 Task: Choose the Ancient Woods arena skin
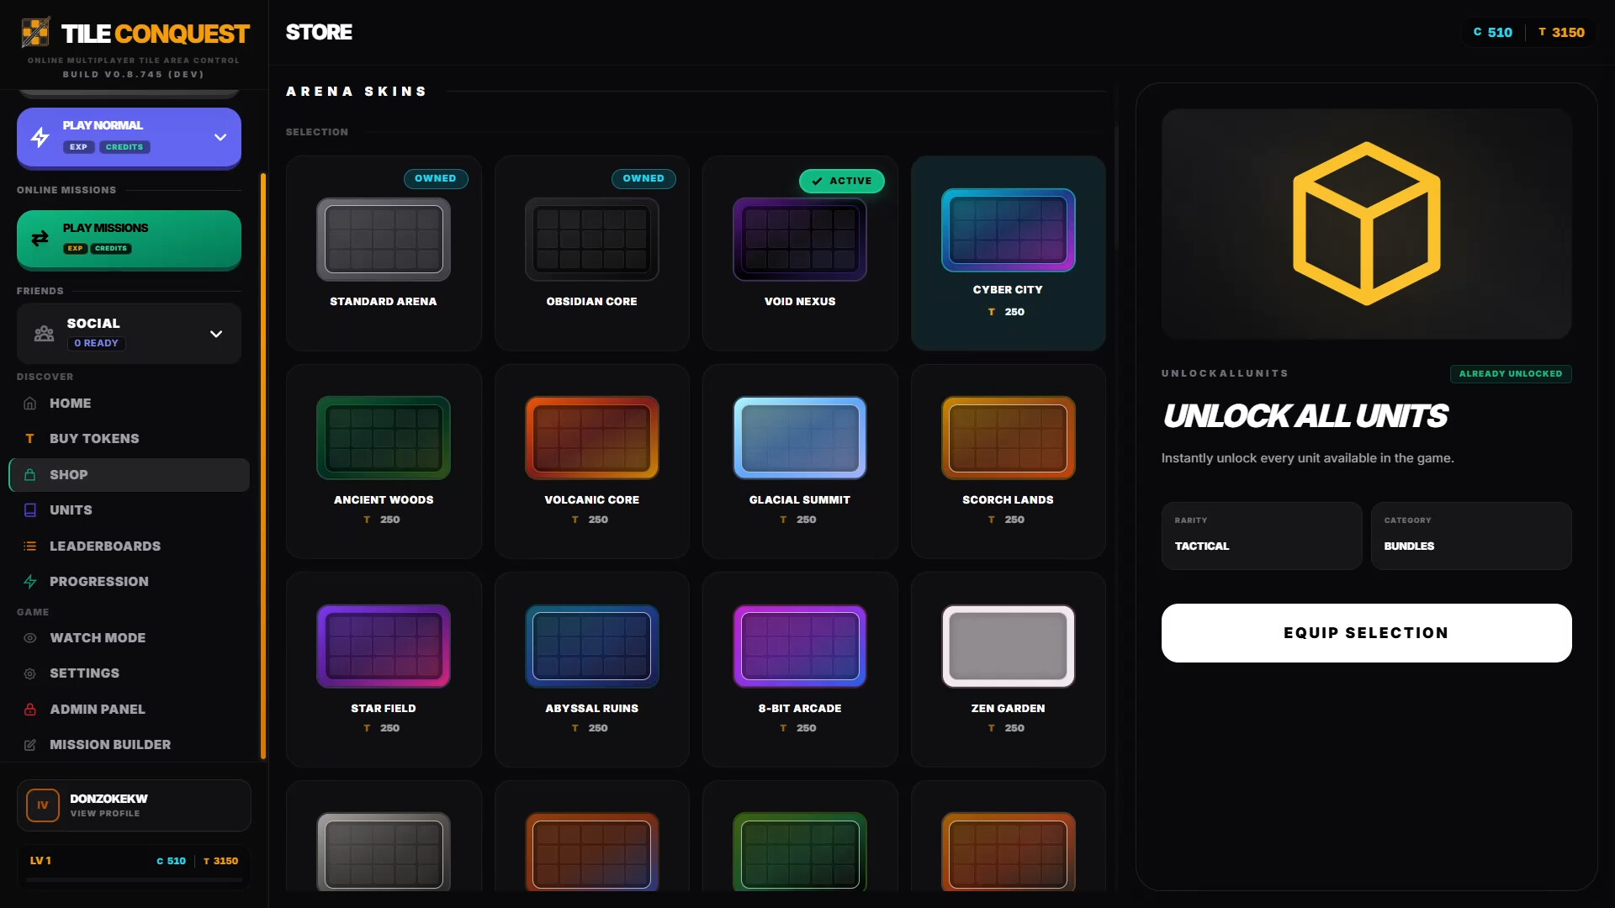(384, 462)
